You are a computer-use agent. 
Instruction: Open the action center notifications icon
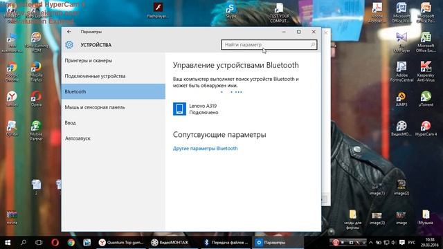401,243
